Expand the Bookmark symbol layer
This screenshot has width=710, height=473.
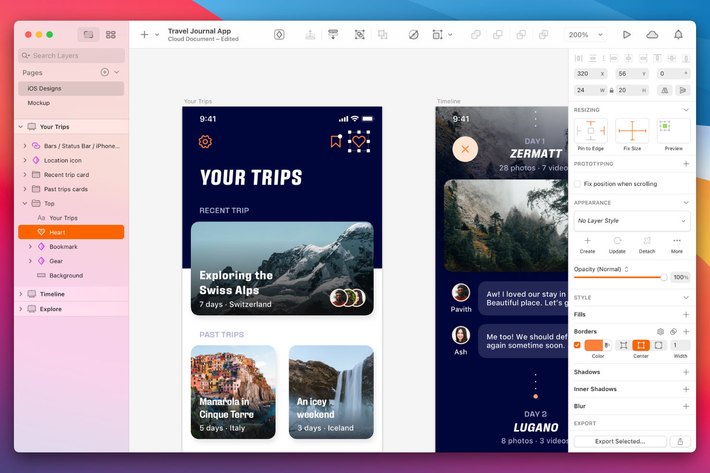coord(30,246)
